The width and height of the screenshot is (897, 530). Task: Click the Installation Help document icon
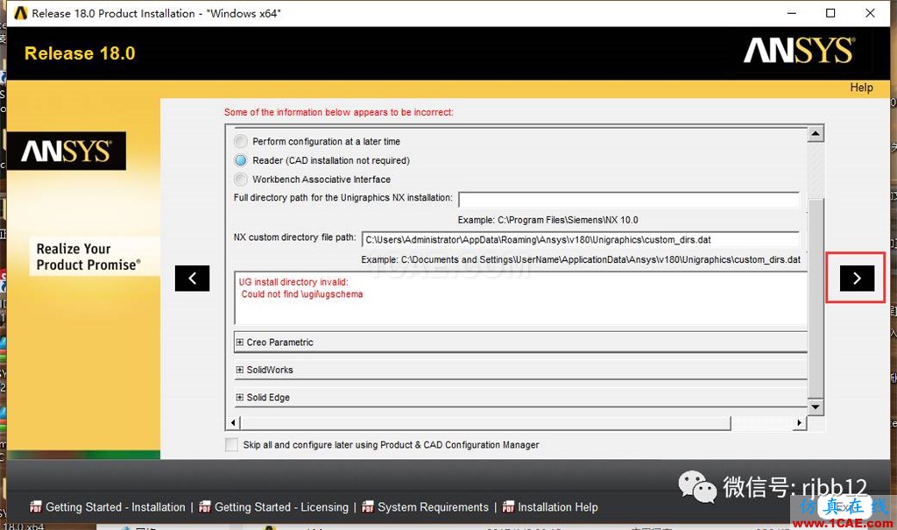[x=508, y=507]
